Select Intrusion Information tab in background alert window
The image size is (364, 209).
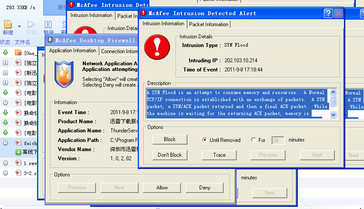coord(91,15)
